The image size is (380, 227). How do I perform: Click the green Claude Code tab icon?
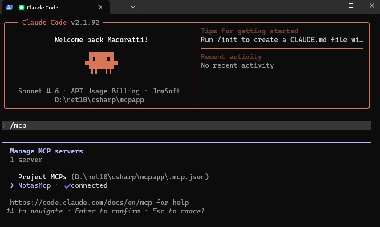(21, 8)
